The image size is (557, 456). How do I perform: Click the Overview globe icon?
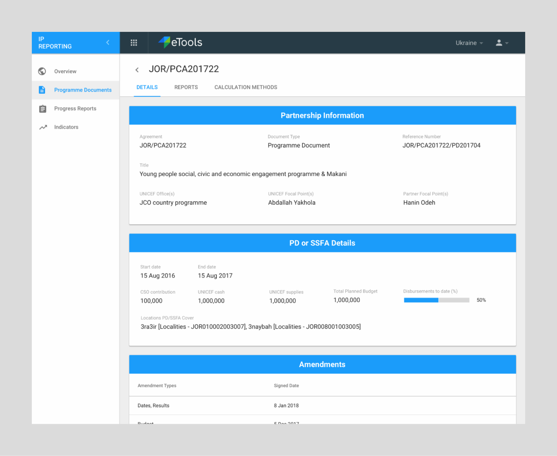[x=42, y=71]
